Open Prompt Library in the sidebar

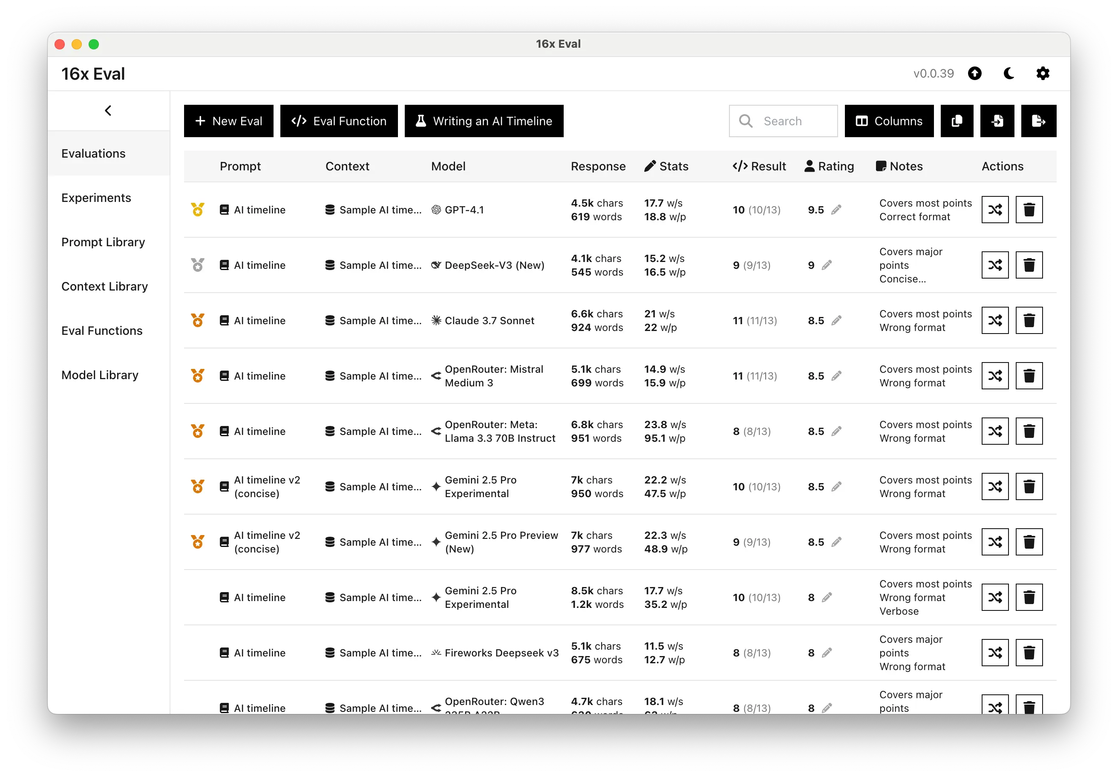point(109,242)
